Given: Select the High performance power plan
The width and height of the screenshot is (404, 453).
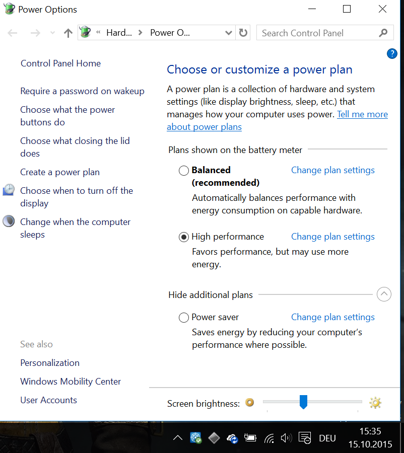Looking at the screenshot, I should [183, 237].
